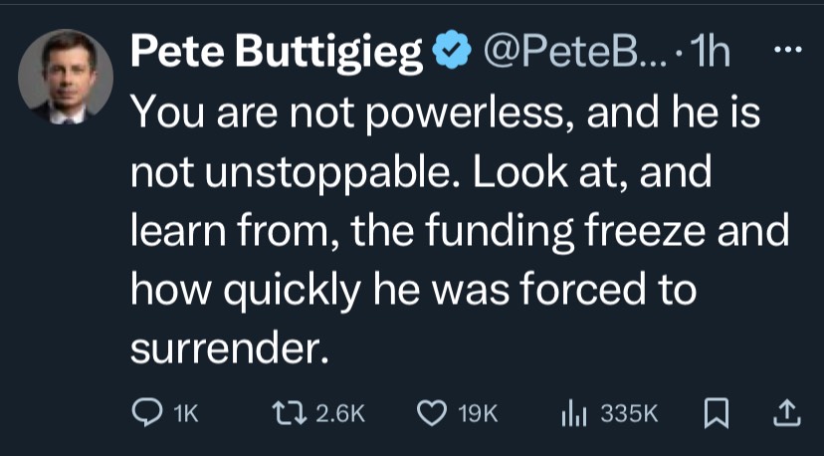
Task: Repost using the retweet arrows icon
Action: (290, 414)
